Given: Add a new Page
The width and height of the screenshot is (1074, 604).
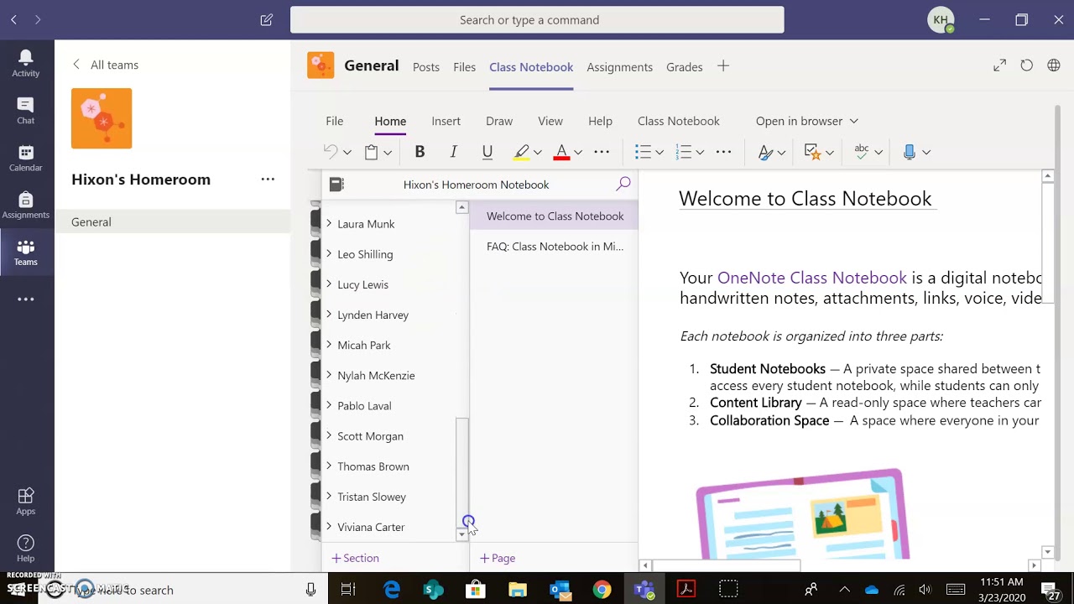Looking at the screenshot, I should point(498,558).
